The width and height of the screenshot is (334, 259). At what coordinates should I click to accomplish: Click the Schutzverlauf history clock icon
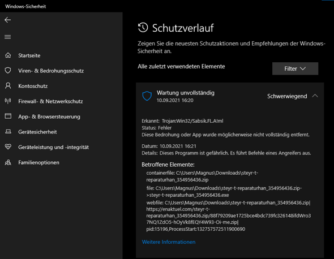tap(143, 28)
